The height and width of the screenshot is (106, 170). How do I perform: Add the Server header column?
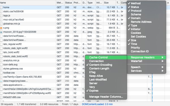pyautogui.click(x=106, y=83)
